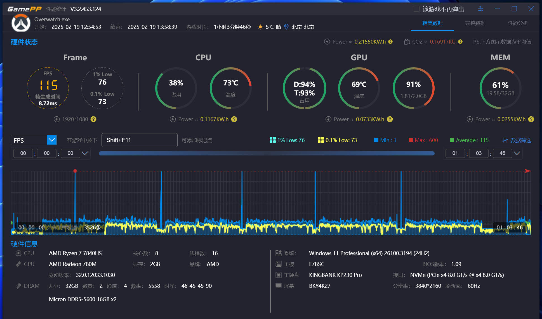The width and height of the screenshot is (542, 319).
Task: Click the Overwatch game logo icon
Action: 21,23
